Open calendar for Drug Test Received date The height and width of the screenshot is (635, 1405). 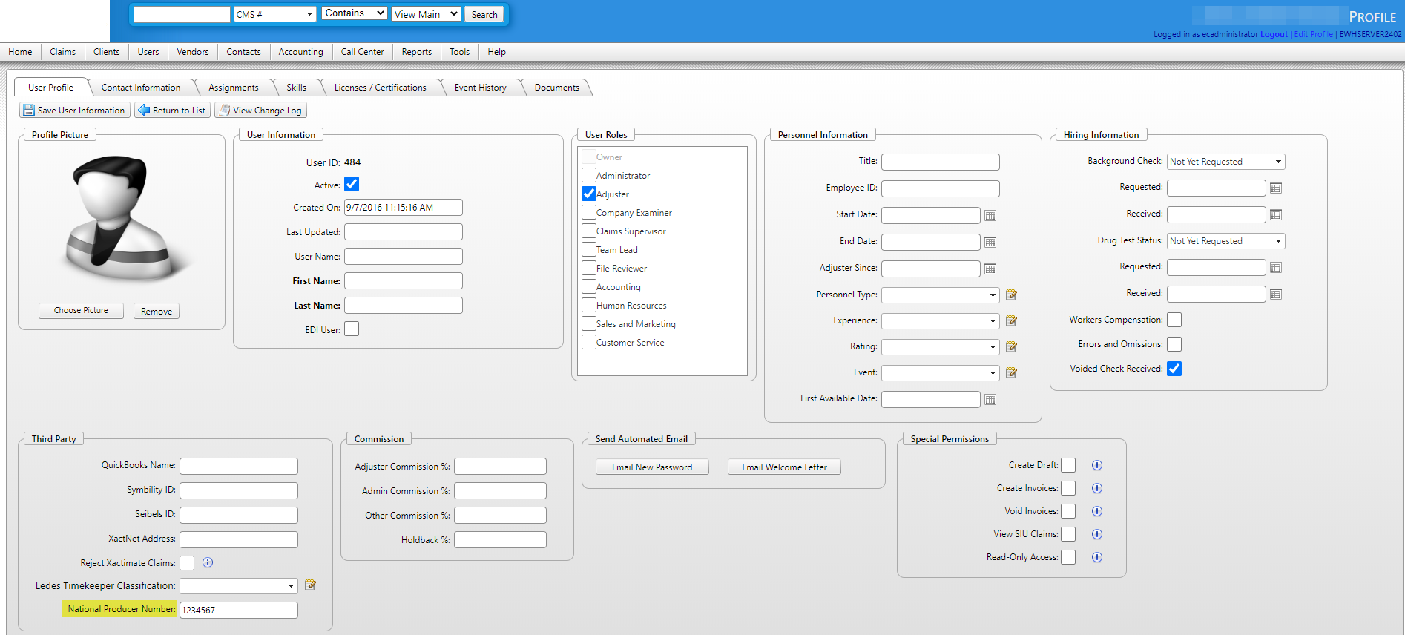tap(1275, 295)
